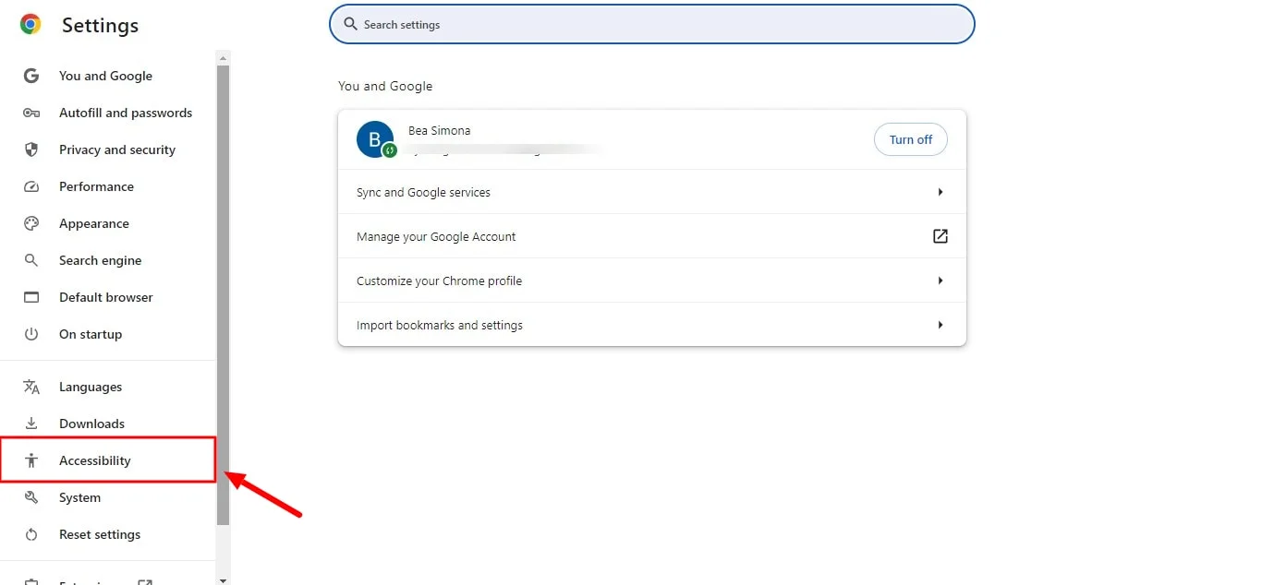Open Default browser settings

click(108, 297)
